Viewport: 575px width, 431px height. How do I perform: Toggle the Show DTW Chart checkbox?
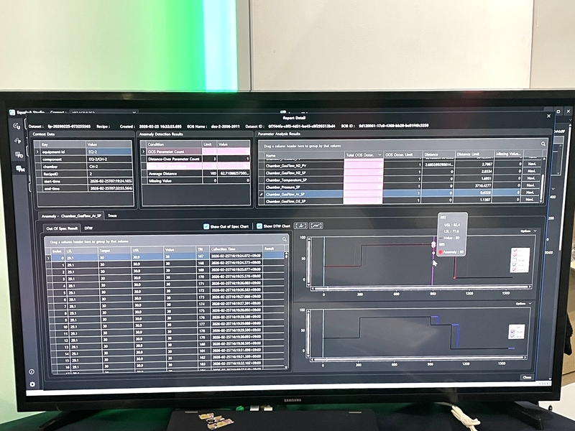[x=258, y=226]
